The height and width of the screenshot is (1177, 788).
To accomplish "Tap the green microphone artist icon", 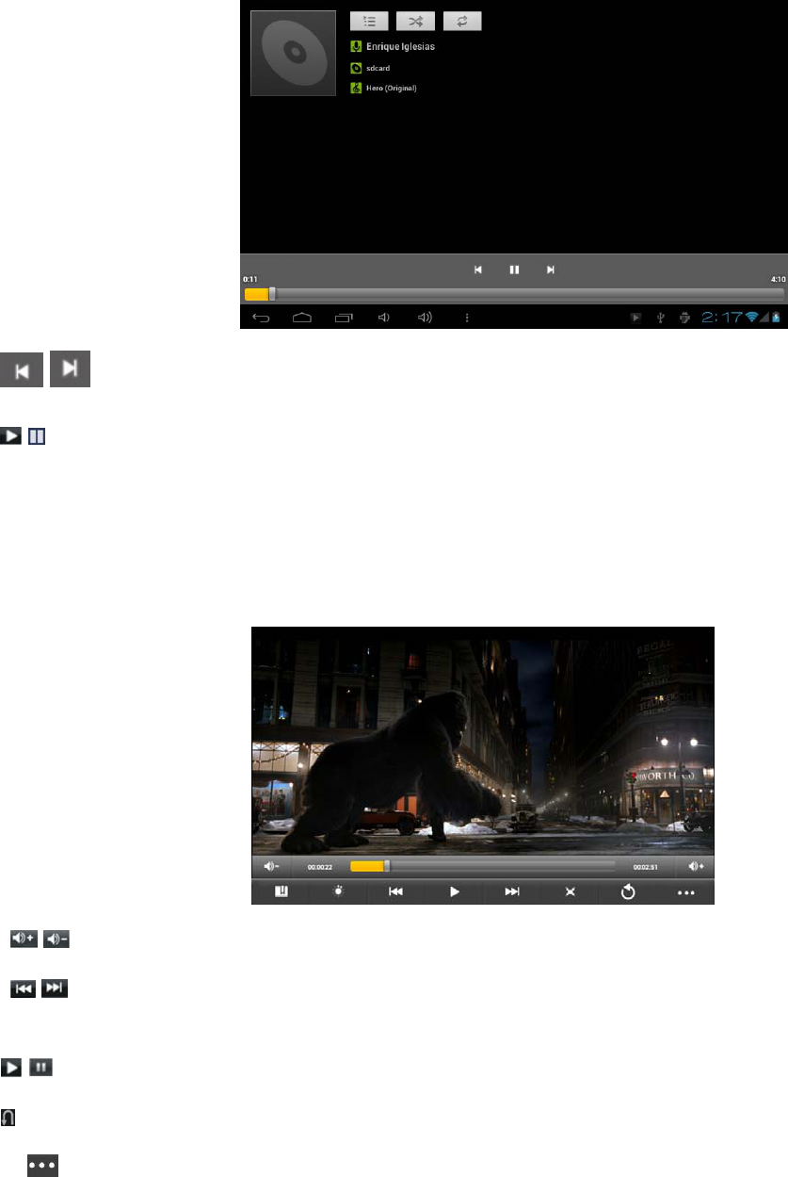I will click(356, 46).
